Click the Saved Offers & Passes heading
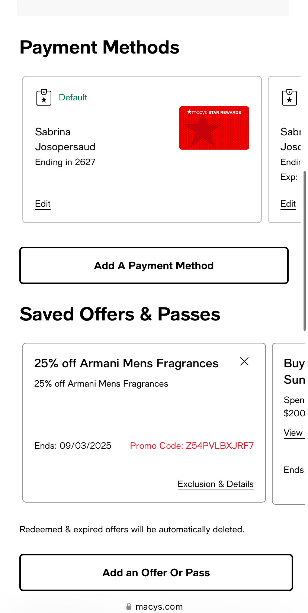The width and height of the screenshot is (308, 613). click(120, 314)
